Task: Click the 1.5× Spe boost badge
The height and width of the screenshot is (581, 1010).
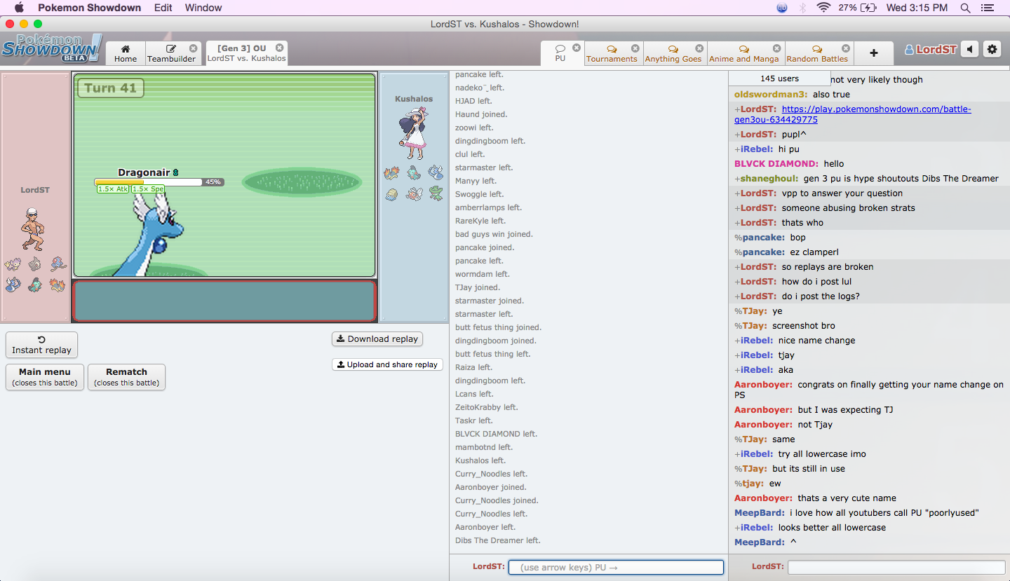Action: coord(148,189)
